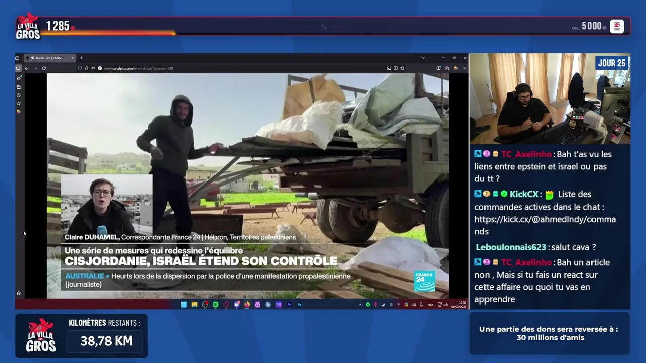The width and height of the screenshot is (646, 363).
Task: Click the streamer webcam feed
Action: pyautogui.click(x=550, y=99)
